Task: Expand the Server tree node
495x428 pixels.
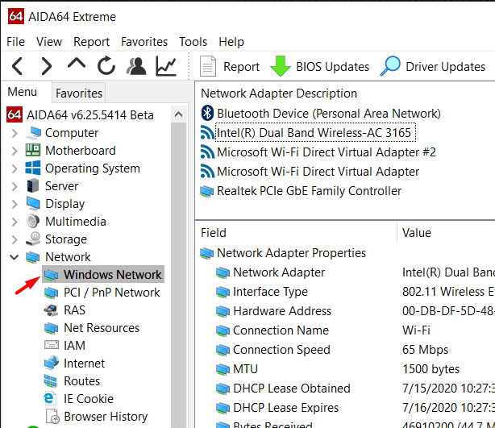Action: click(x=15, y=186)
